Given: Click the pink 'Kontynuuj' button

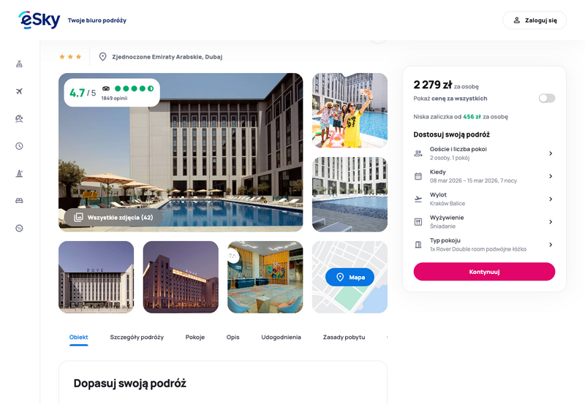Looking at the screenshot, I should coord(484,272).
